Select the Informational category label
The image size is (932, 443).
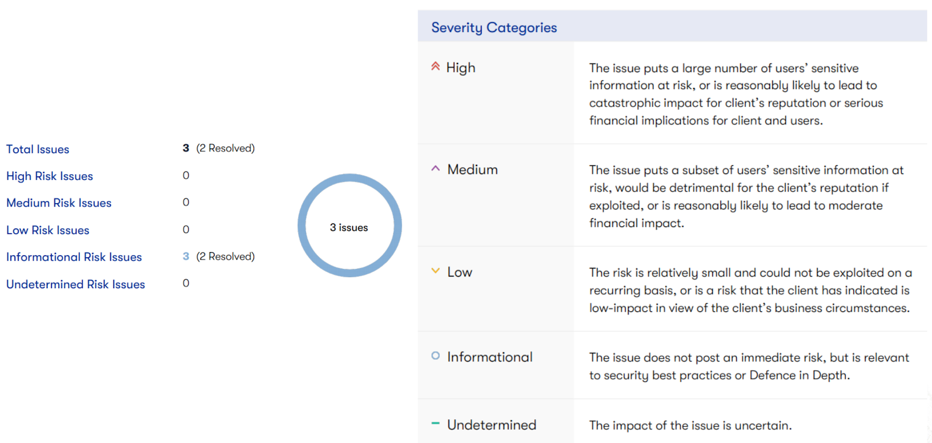click(490, 357)
